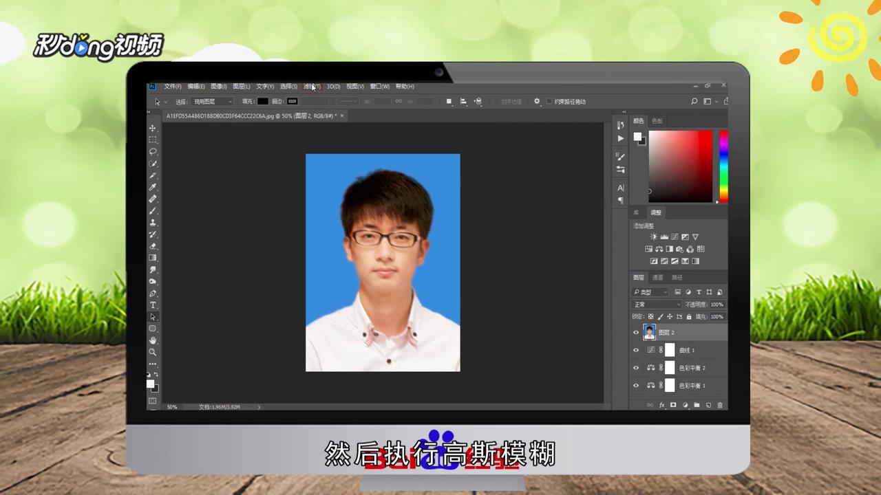Screen dimensions: 881x495
Task: Create a new group folder
Action: 697,405
